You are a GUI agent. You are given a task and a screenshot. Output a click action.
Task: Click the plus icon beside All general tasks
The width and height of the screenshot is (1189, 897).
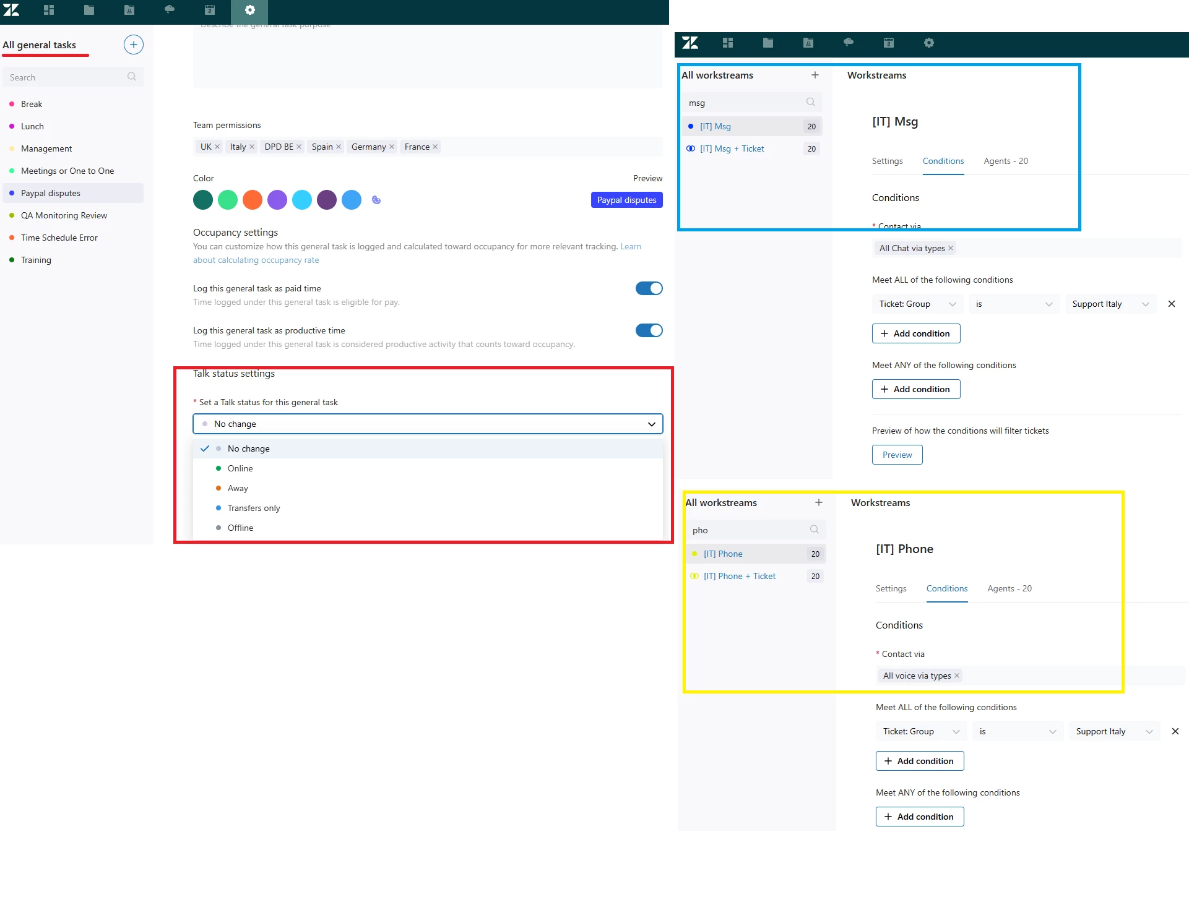tap(133, 45)
